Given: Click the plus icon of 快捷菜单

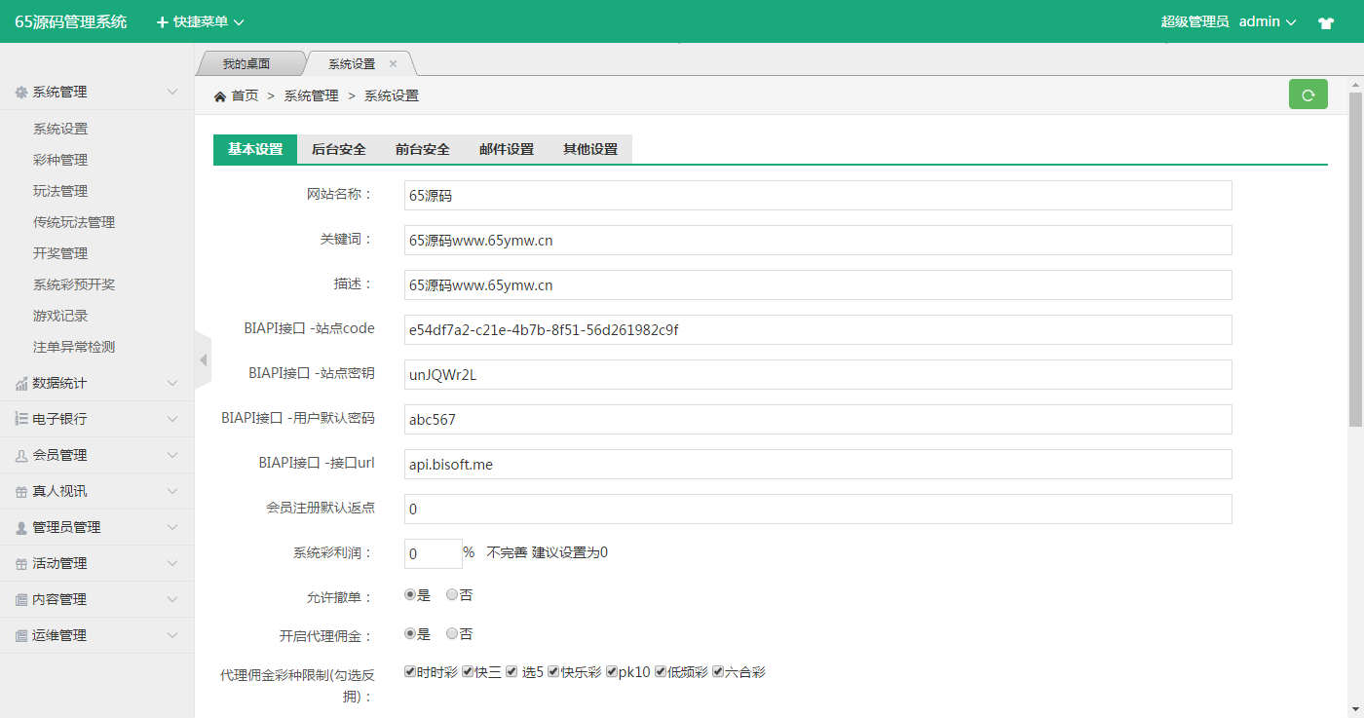Looking at the screenshot, I should 163,21.
